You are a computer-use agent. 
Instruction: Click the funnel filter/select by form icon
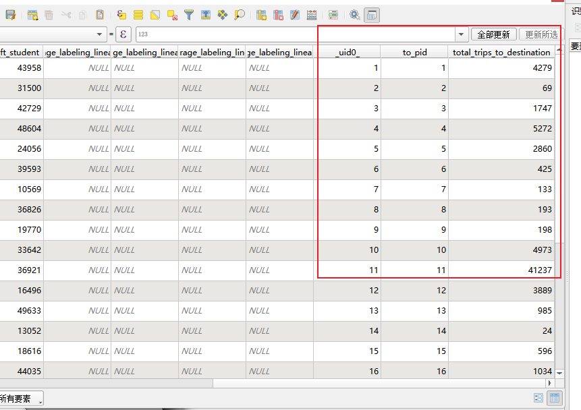click(x=189, y=15)
